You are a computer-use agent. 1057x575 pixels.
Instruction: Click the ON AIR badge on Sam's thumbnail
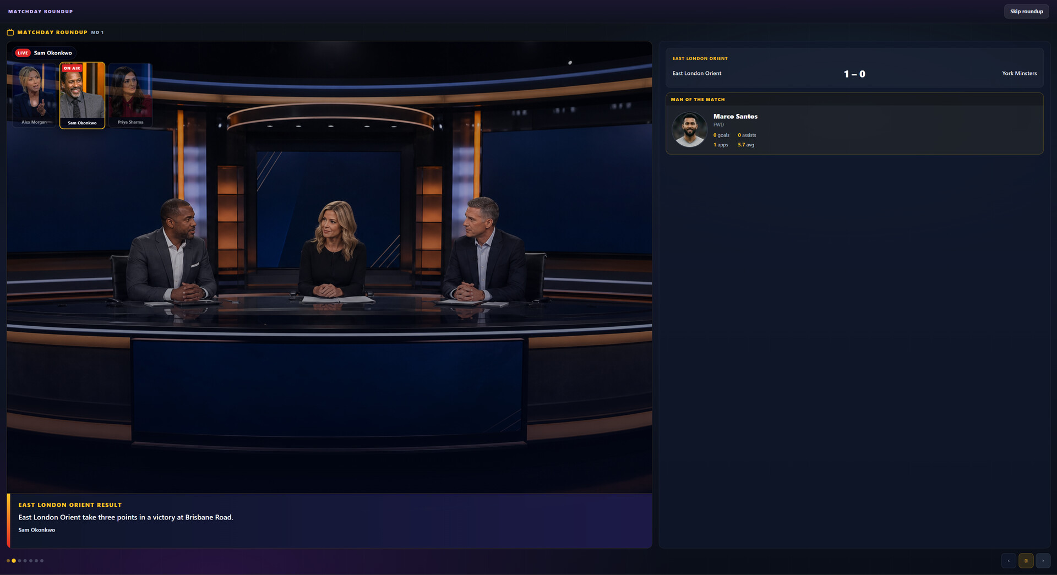point(72,68)
